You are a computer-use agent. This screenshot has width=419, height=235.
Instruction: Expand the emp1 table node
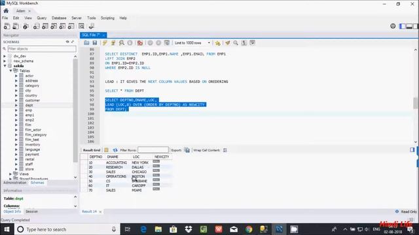[16, 115]
